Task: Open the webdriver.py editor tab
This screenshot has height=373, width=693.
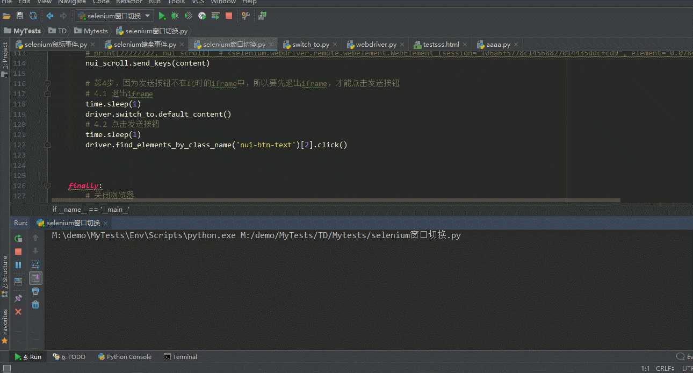Action: pos(376,45)
